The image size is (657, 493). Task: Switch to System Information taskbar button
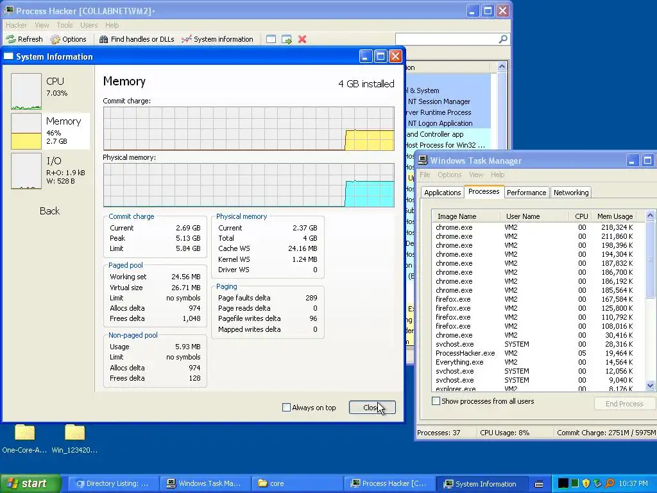pyautogui.click(x=482, y=483)
